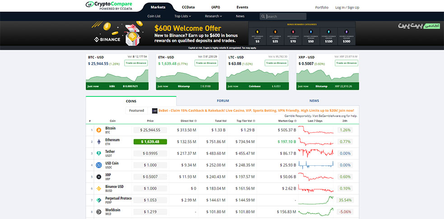The width and height of the screenshot is (444, 219).
Task: Open the Top Lists dropdown
Action: pyautogui.click(x=183, y=16)
